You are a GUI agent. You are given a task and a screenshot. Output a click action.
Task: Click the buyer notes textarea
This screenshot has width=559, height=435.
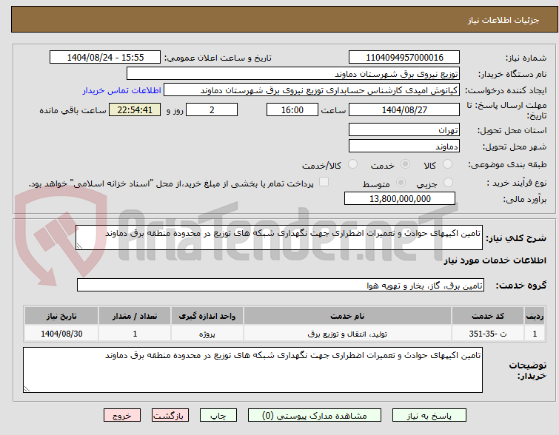click(252, 370)
